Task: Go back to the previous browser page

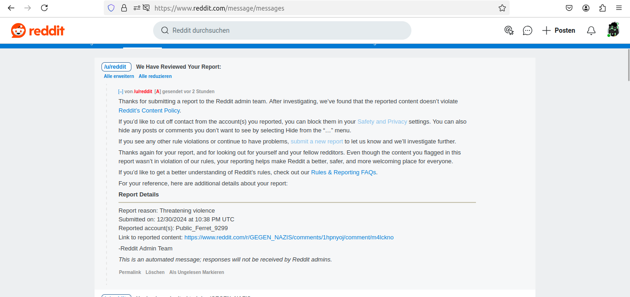Action: tap(11, 8)
